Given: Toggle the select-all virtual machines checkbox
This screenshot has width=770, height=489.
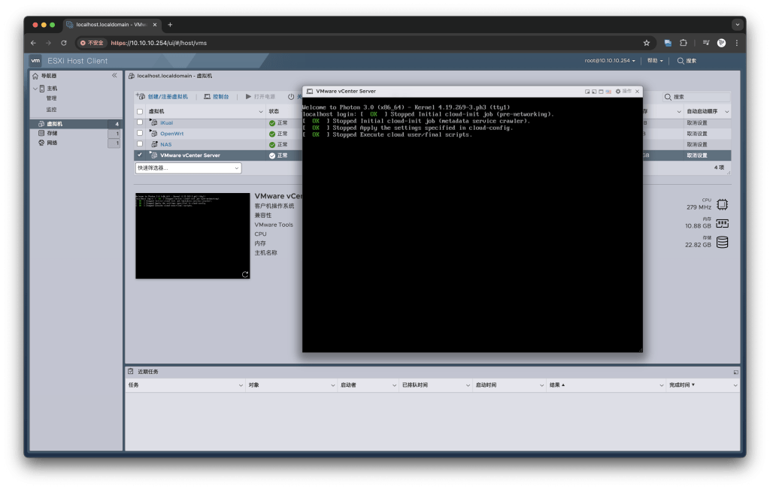Looking at the screenshot, I should coord(140,112).
